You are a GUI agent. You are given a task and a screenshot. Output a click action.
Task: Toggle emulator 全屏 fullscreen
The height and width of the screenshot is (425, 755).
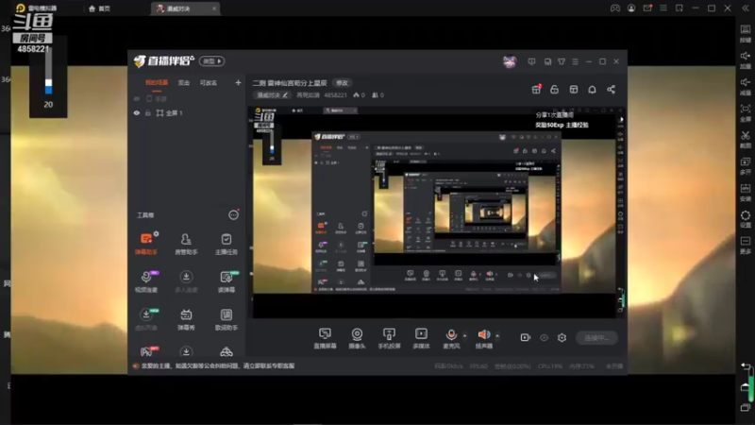(745, 112)
